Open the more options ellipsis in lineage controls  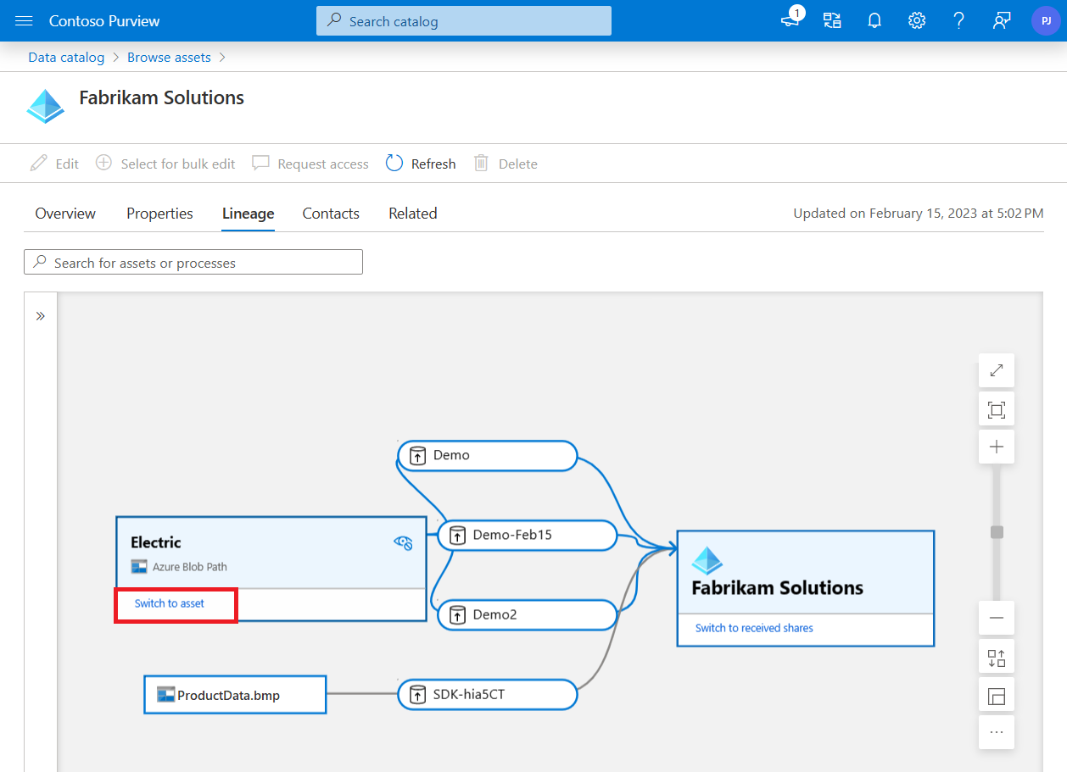996,731
